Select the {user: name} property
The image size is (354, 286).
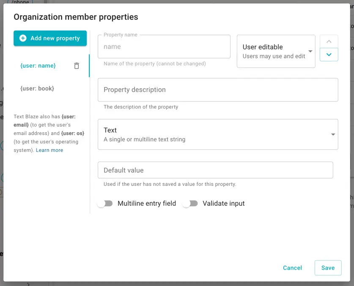(x=38, y=65)
